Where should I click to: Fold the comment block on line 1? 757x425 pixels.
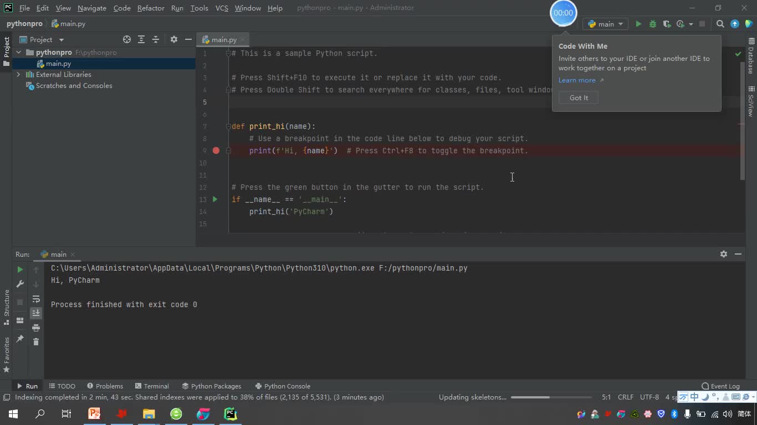click(228, 53)
